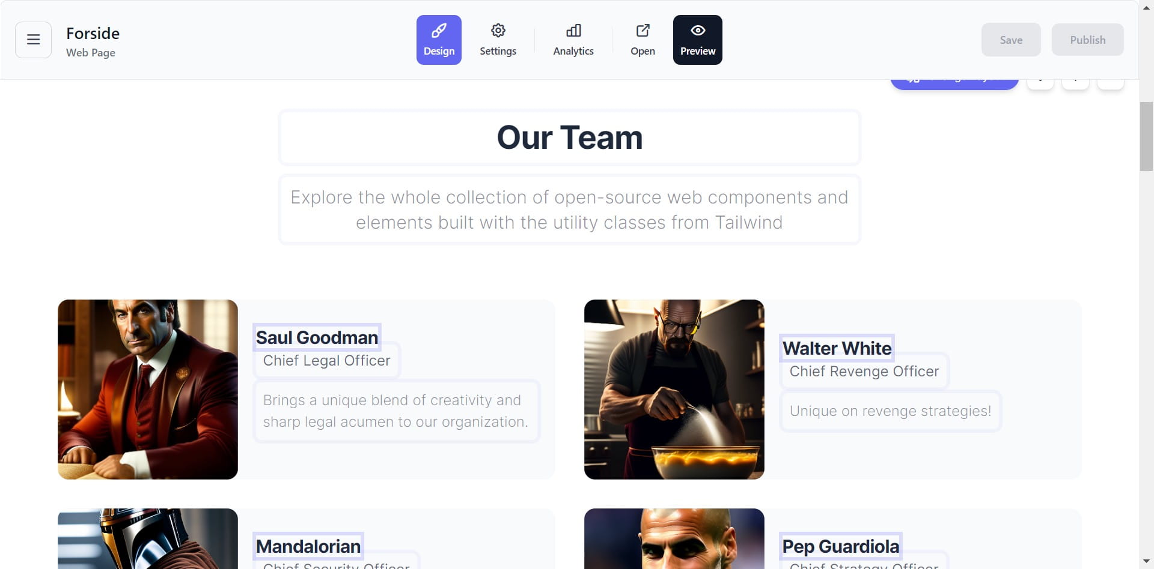The width and height of the screenshot is (1154, 569).
Task: Open page Settings with gear icon
Action: coord(498,40)
